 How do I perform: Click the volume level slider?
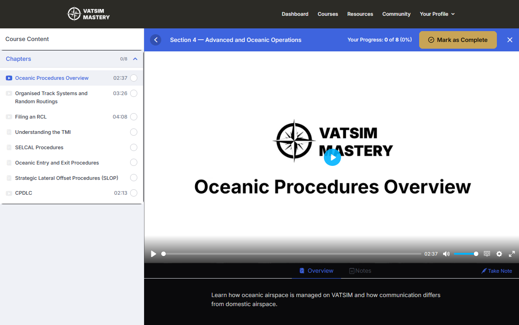pos(466,254)
